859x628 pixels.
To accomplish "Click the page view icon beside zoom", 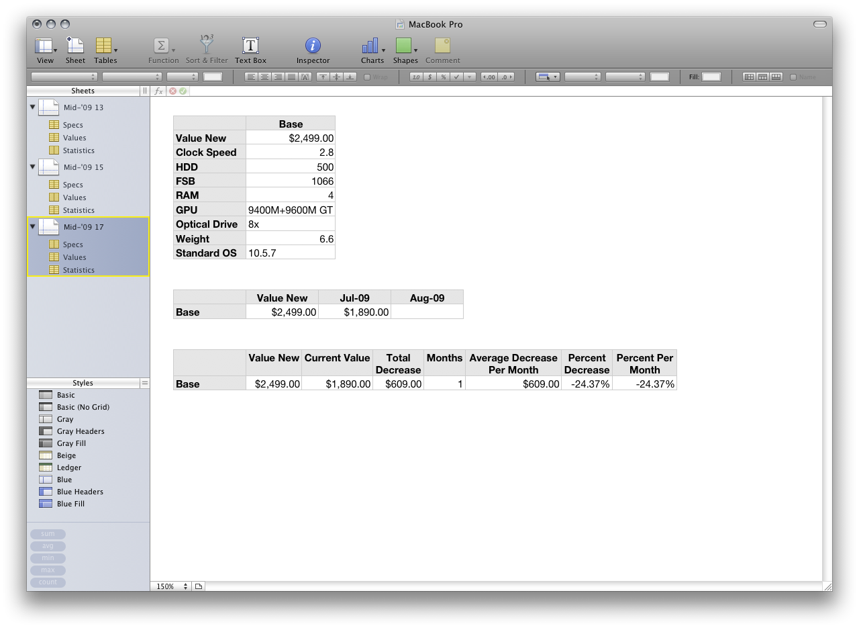I will pos(199,586).
